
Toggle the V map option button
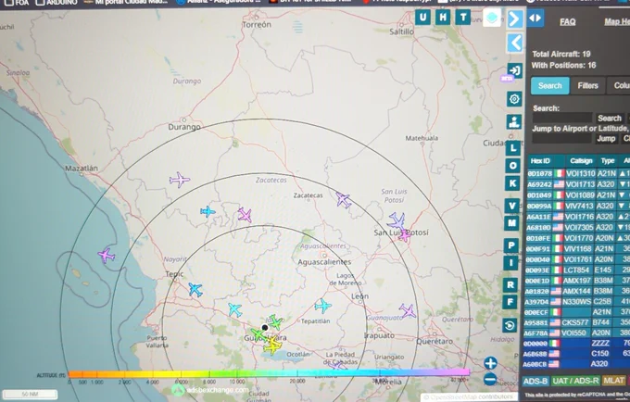pos(511,206)
